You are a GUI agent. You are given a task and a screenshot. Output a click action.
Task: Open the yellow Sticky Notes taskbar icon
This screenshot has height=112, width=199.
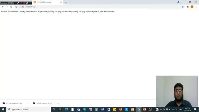[115, 109]
